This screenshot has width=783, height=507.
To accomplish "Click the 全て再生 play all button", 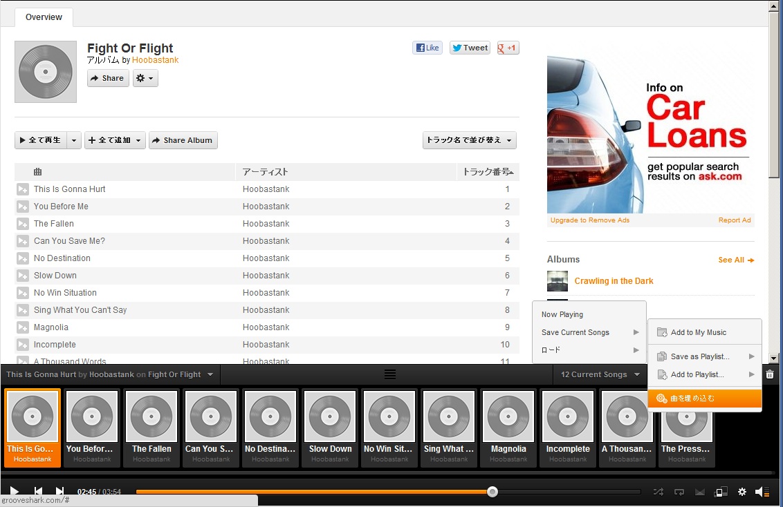I will pyautogui.click(x=40, y=140).
